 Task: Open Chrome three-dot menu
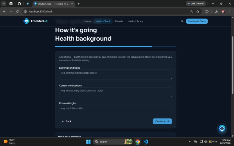click(230, 12)
